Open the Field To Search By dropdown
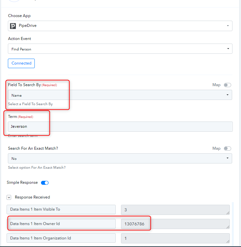The width and height of the screenshot is (241, 247). 120,95
